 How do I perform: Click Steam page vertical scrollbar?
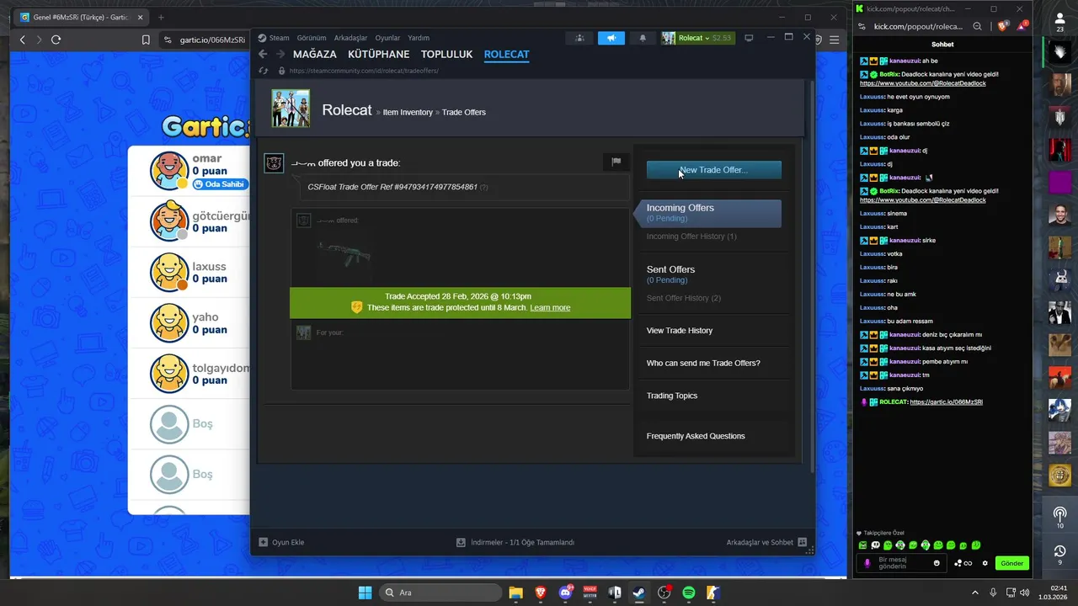[x=812, y=275]
